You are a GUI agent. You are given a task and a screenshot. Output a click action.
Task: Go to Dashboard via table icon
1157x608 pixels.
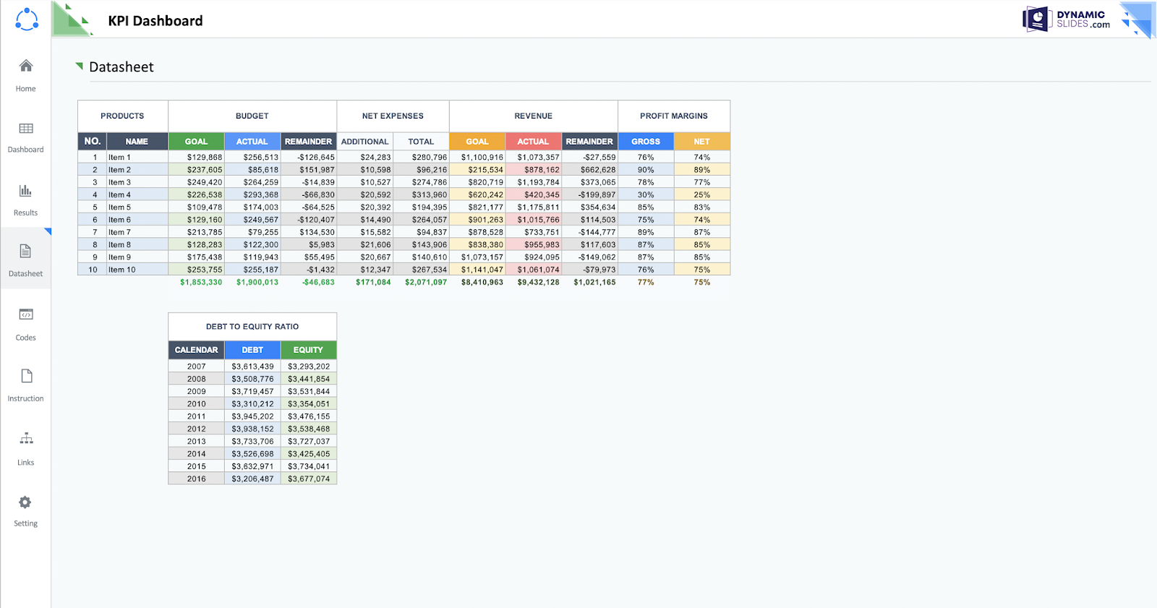(x=26, y=129)
